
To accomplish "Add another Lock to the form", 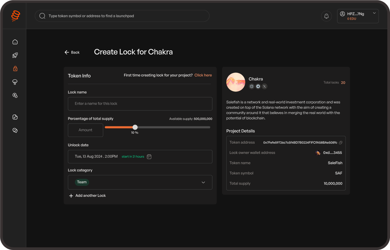I will pos(87,195).
